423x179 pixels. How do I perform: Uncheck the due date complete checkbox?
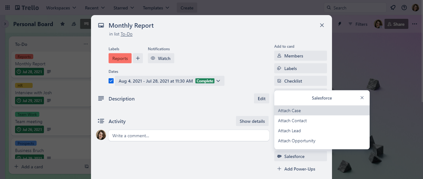tap(111, 81)
